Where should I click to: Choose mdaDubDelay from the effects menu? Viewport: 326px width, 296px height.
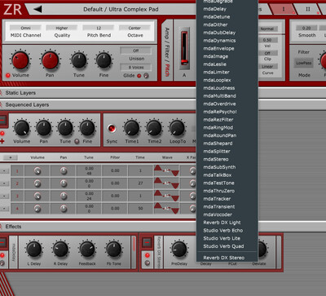coord(219,33)
